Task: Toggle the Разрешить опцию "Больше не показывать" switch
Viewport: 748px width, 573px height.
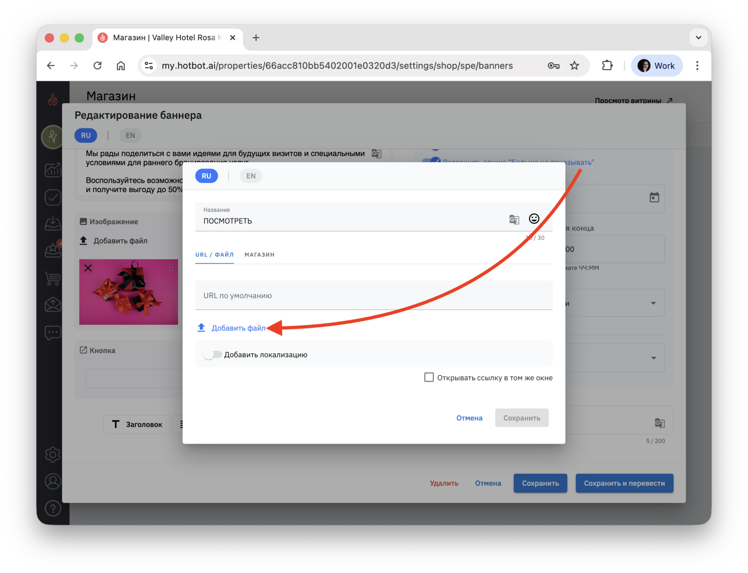Action: coord(431,161)
